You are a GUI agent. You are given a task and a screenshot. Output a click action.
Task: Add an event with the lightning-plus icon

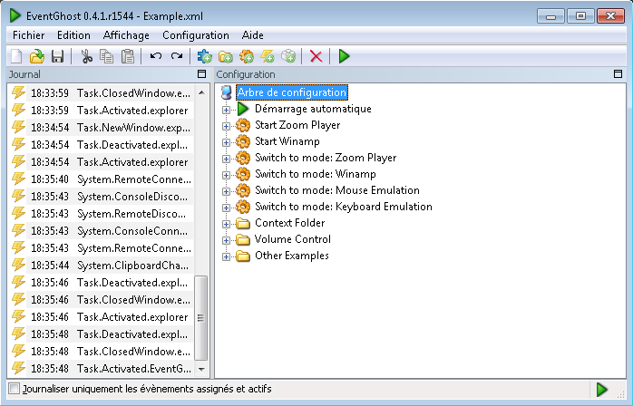coord(268,56)
